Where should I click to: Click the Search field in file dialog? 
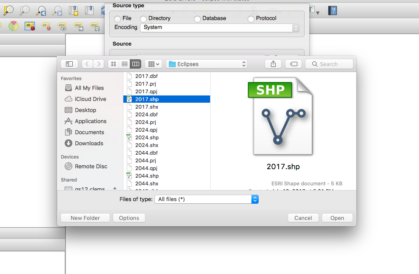pos(329,64)
